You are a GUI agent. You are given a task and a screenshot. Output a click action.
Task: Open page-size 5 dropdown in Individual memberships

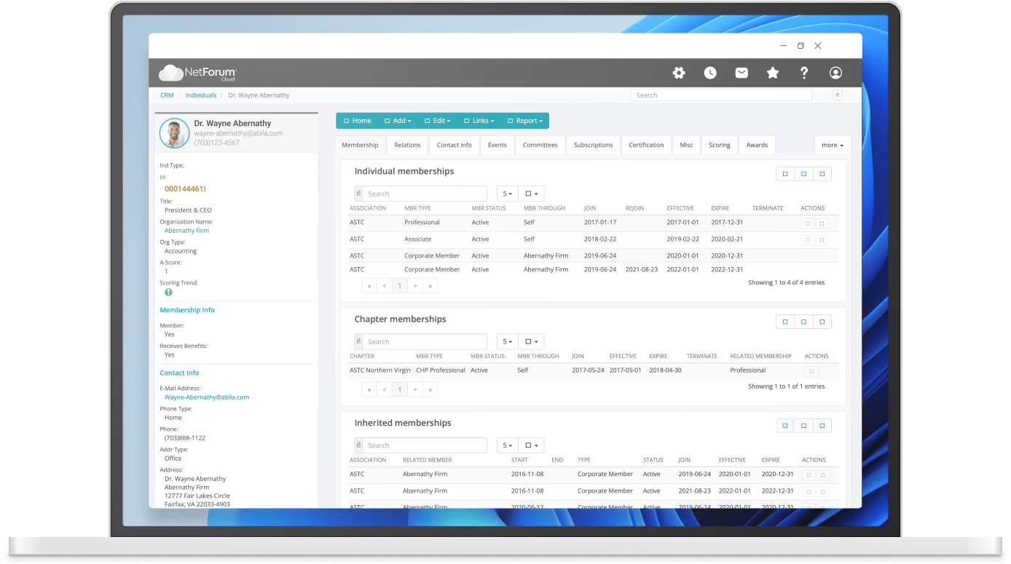(x=508, y=194)
